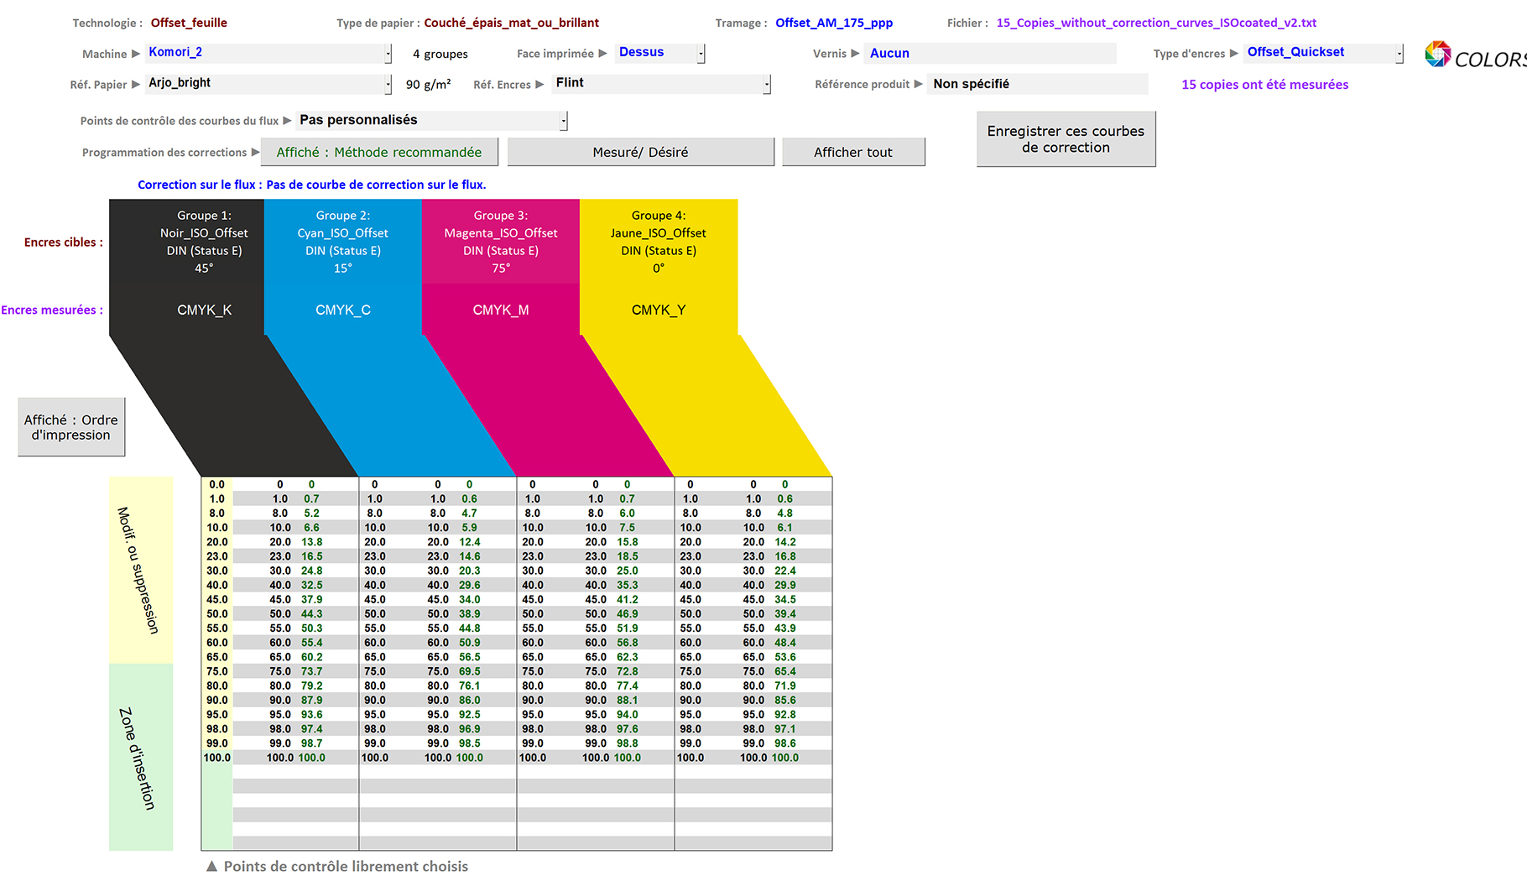Click the CMYK_C measured ink label
Image resolution: width=1527 pixels, height=876 pixels.
(x=343, y=310)
